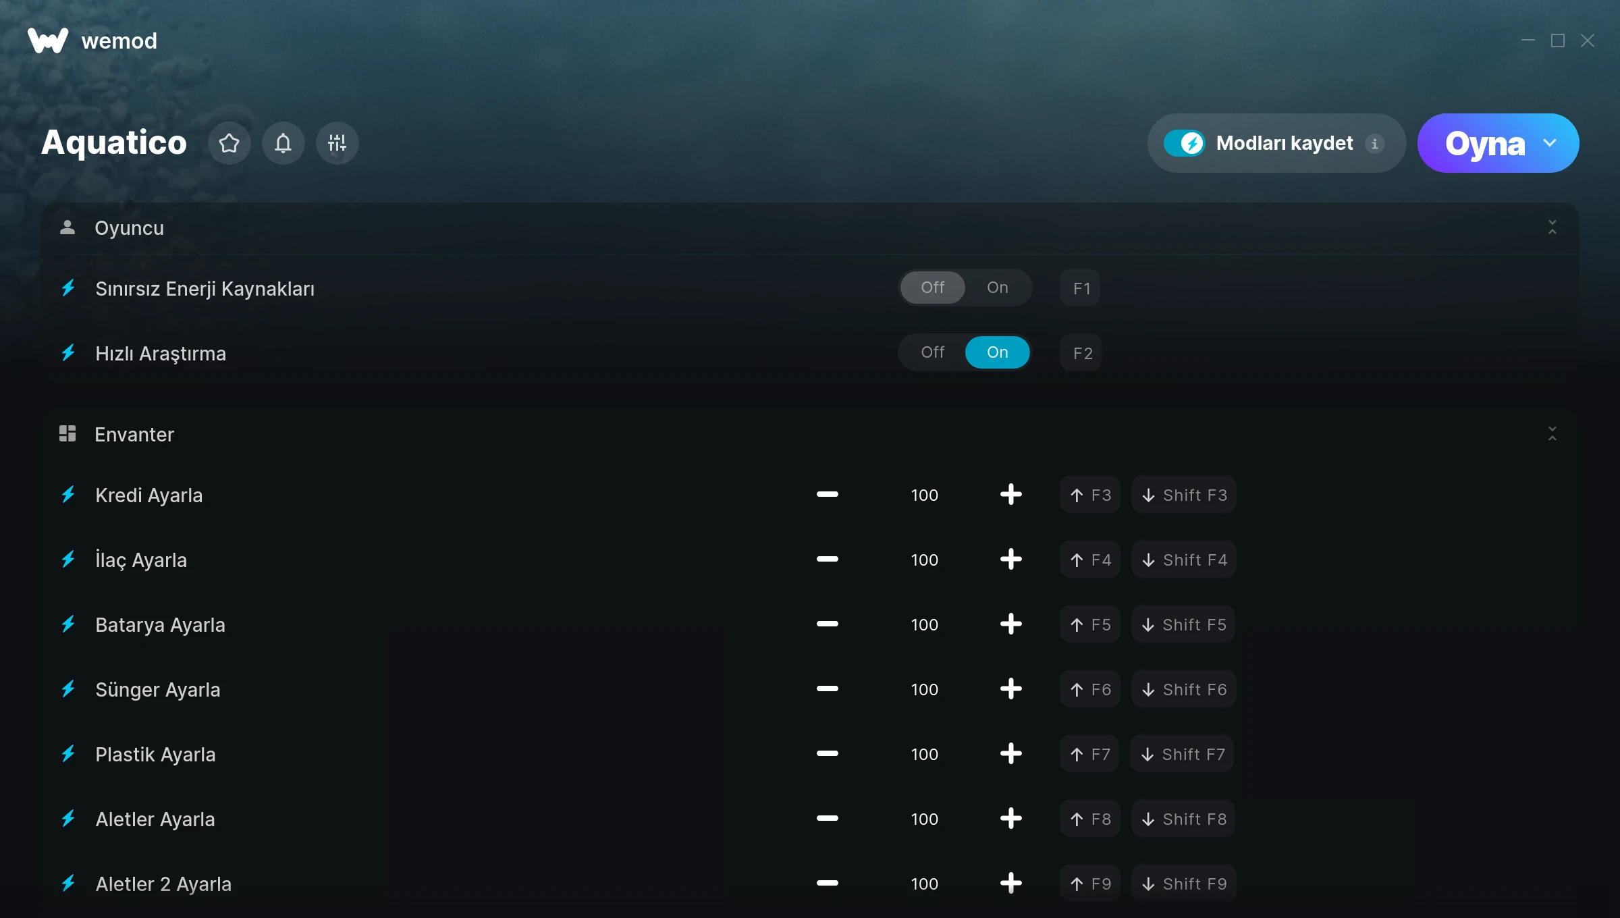The height and width of the screenshot is (918, 1620).
Task: Collapse the Envanter section
Action: (1552, 434)
